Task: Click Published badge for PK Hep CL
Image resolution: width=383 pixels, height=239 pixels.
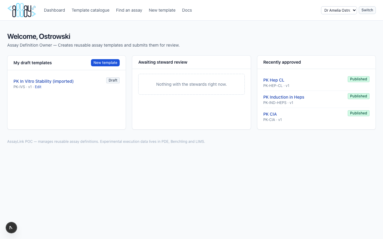Action: pyautogui.click(x=358, y=79)
